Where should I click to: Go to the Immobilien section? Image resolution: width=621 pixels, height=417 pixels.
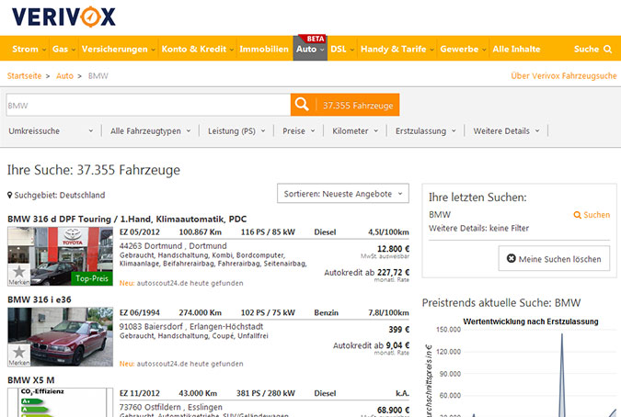(264, 49)
